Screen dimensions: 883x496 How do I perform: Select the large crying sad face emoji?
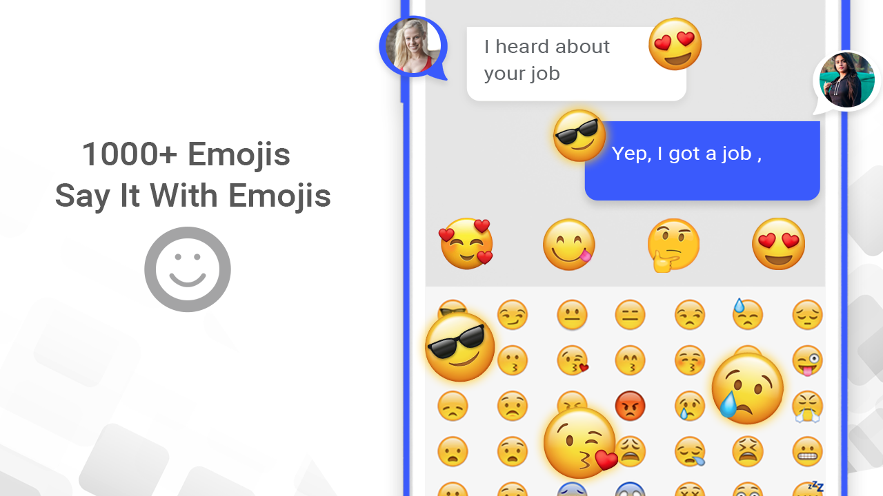click(x=746, y=389)
